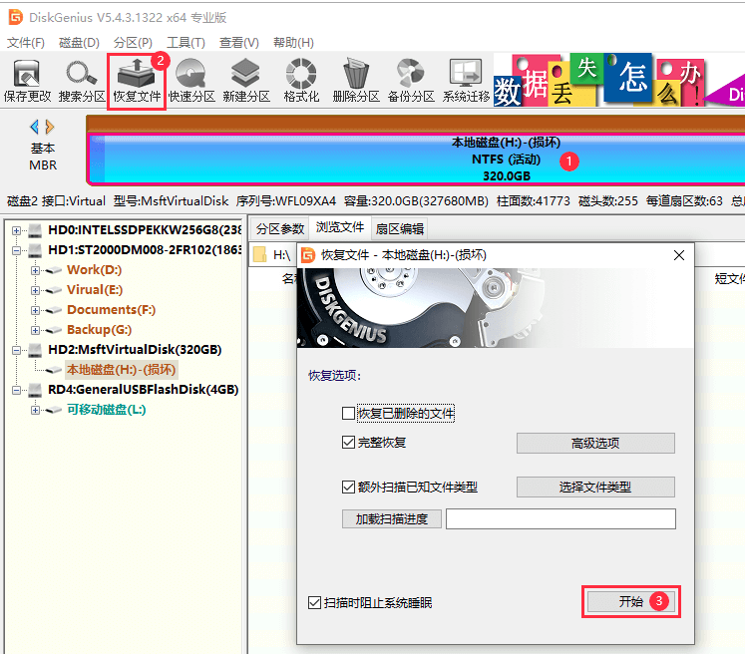Open the 工具(T) menu

[186, 43]
